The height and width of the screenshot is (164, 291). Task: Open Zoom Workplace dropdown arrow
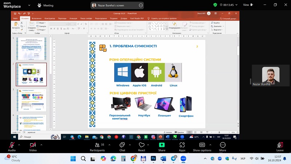29,5
